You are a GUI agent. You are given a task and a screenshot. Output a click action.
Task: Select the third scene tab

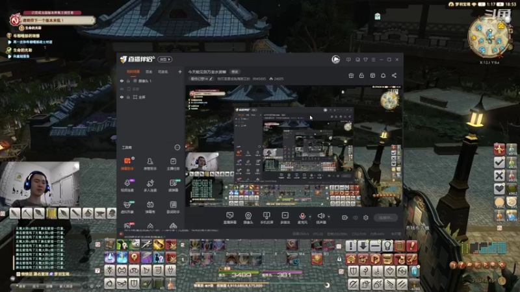pos(163,71)
